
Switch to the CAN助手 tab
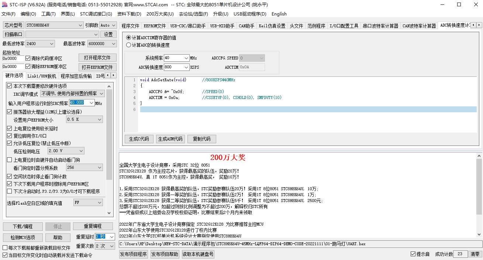pos(246,26)
